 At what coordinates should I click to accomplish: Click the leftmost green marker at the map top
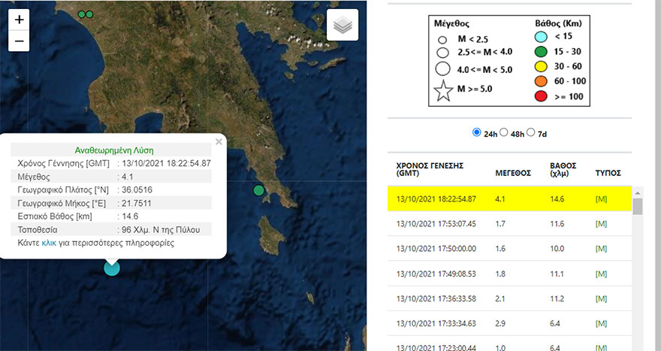coord(82,14)
